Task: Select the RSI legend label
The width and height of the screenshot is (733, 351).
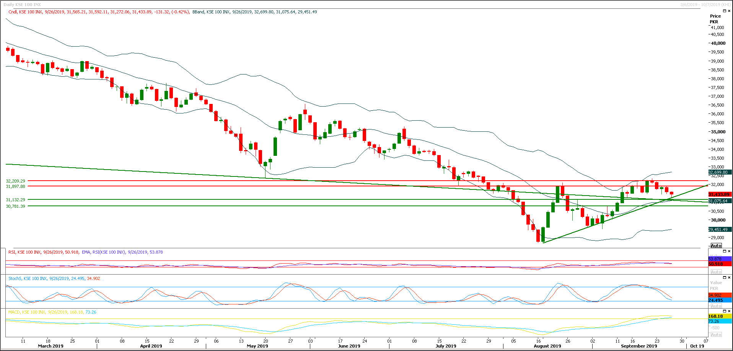Action: tap(11, 252)
